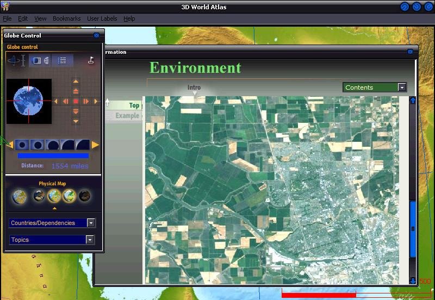Click the fast-left arrow beside the stop square
The image size is (435, 300).
coord(65,102)
